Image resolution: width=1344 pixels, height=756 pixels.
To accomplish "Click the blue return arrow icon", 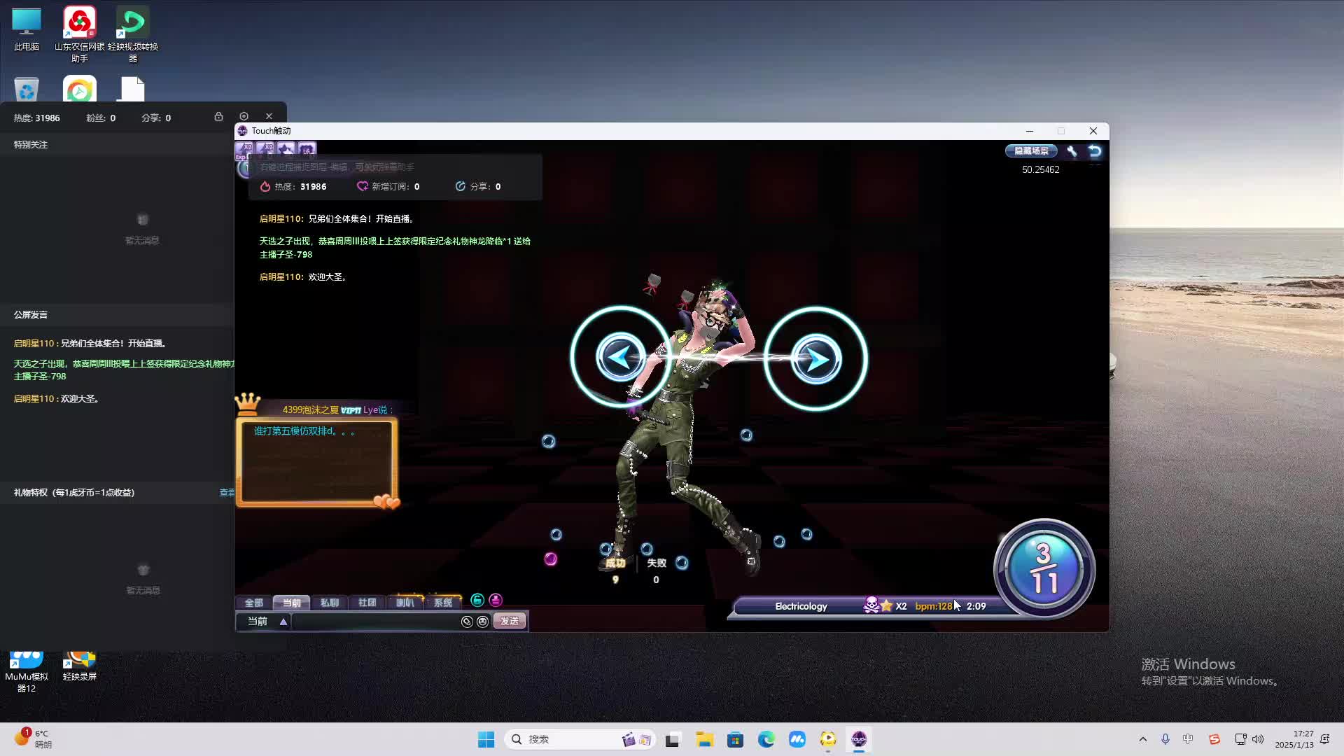I will click(x=1095, y=150).
